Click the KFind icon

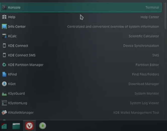coord(4,74)
